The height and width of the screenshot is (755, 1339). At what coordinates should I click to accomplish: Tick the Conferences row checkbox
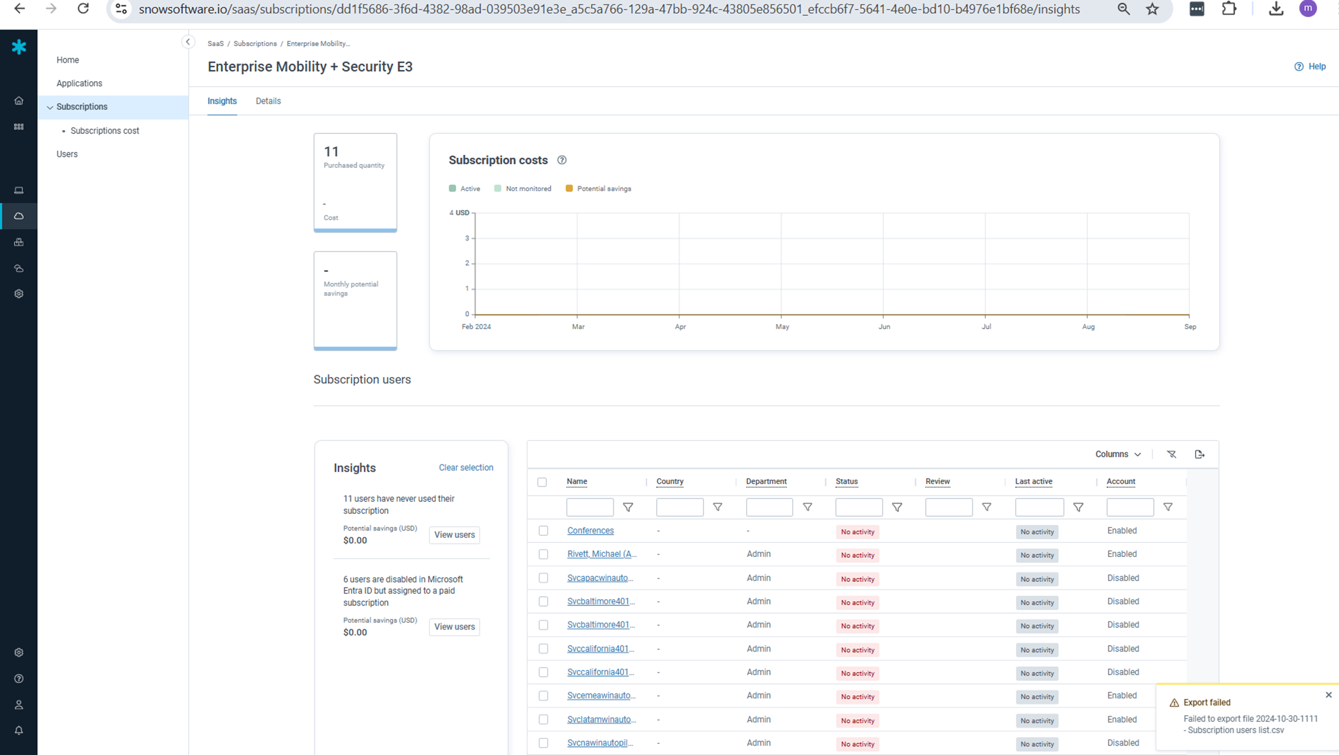pyautogui.click(x=543, y=530)
